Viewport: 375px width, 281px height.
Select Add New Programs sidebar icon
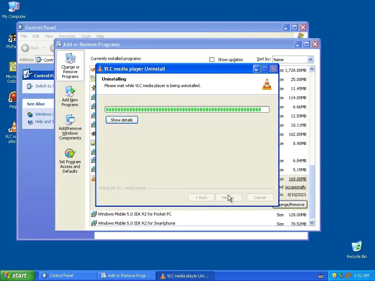point(70,96)
